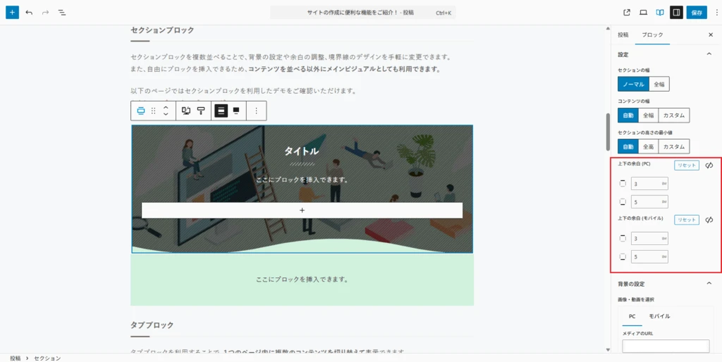Open the command palette post title bar
This screenshot has width=722, height=362.
[363, 13]
